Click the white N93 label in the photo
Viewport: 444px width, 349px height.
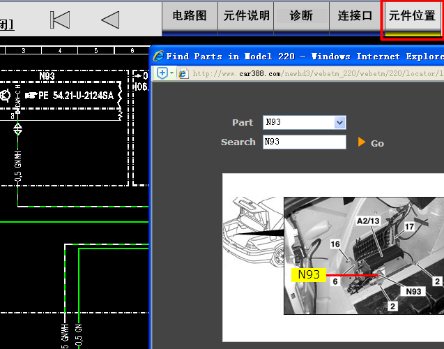coord(413,292)
